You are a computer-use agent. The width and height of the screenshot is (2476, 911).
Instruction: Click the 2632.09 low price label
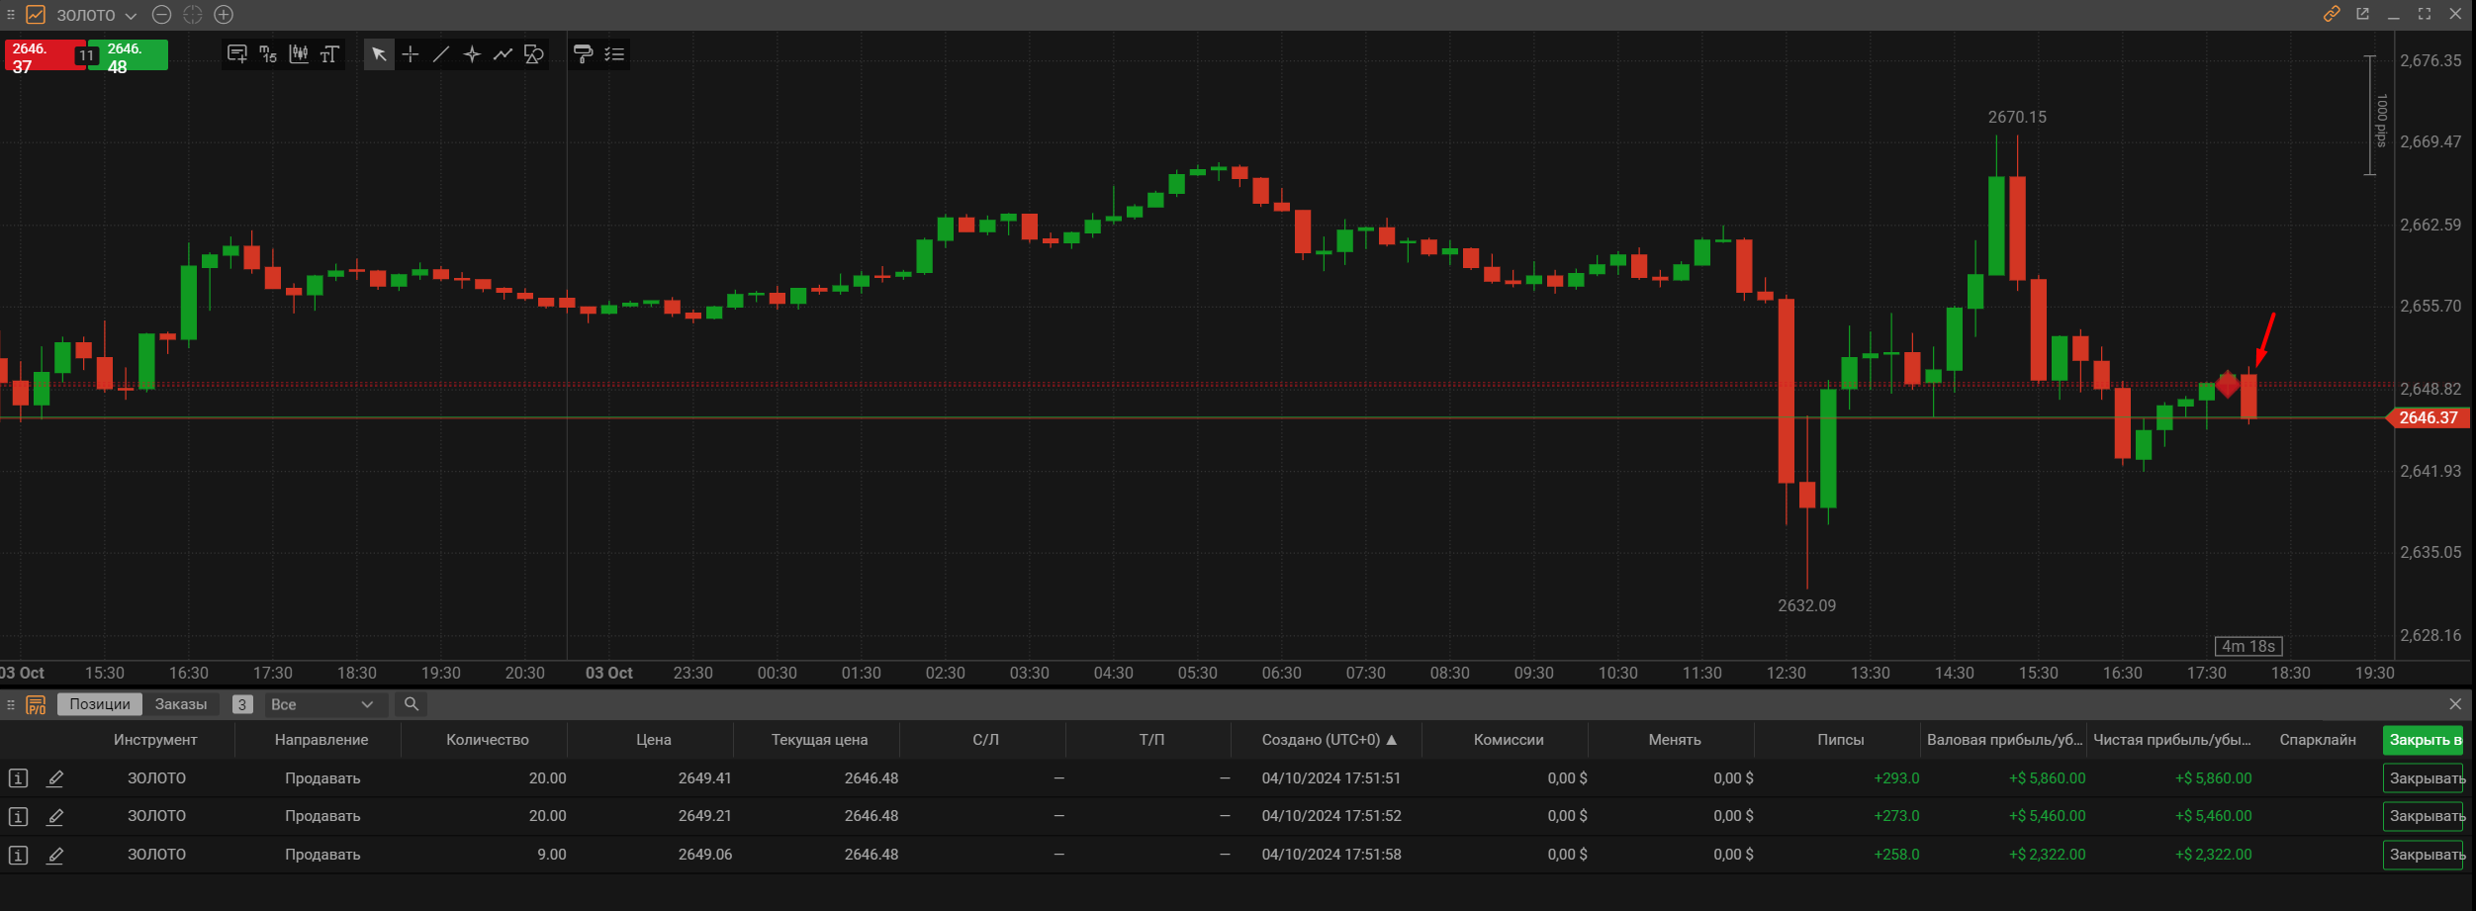click(1806, 605)
